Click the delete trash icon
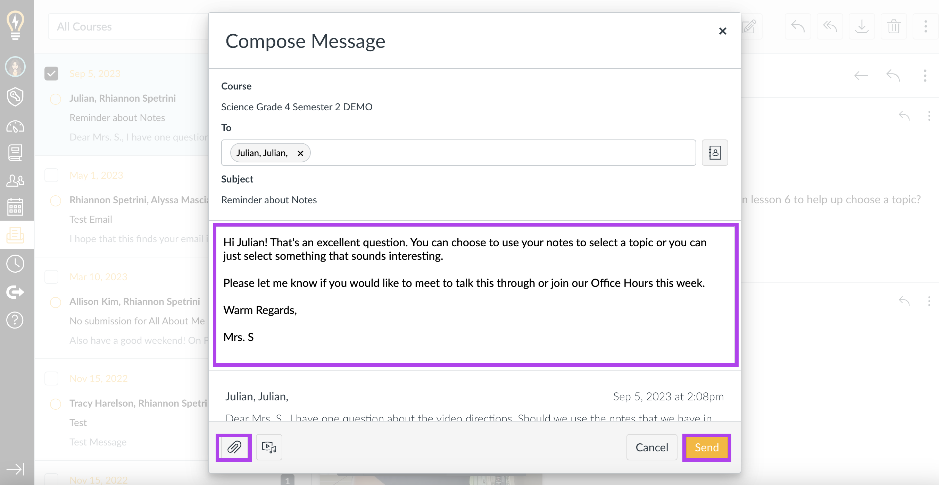This screenshot has height=485, width=939. (x=894, y=26)
